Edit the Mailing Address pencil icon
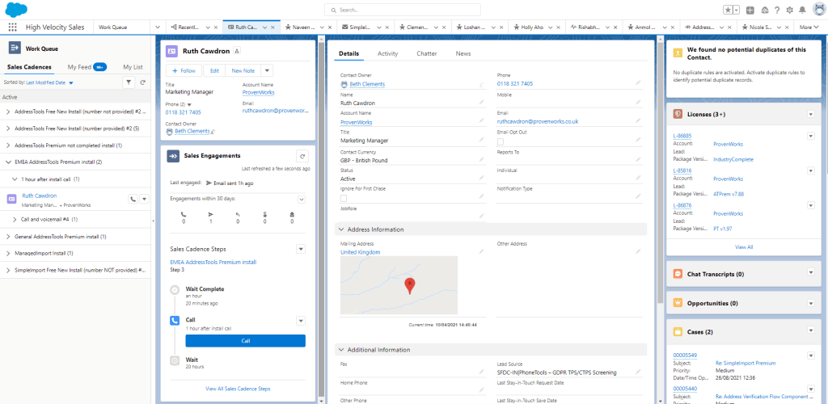Image resolution: width=828 pixels, height=404 pixels. click(x=481, y=251)
